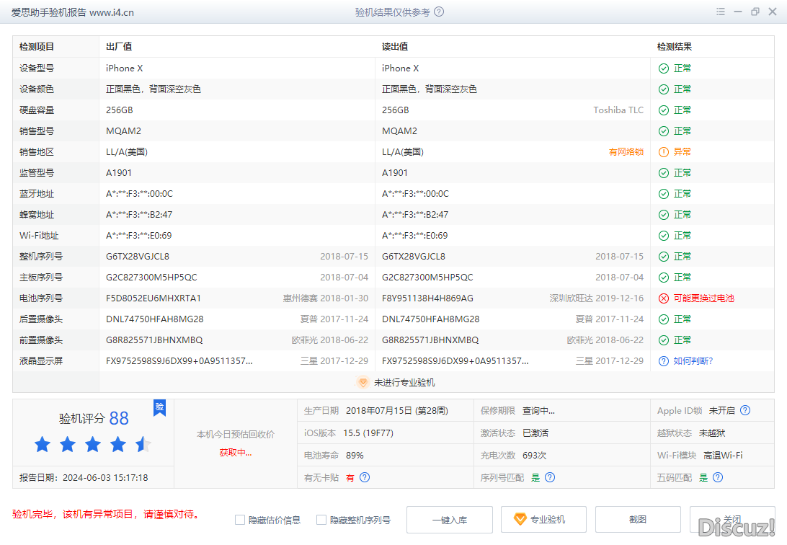
Task: Click the green check icon in 设备型号 row
Action: point(664,68)
